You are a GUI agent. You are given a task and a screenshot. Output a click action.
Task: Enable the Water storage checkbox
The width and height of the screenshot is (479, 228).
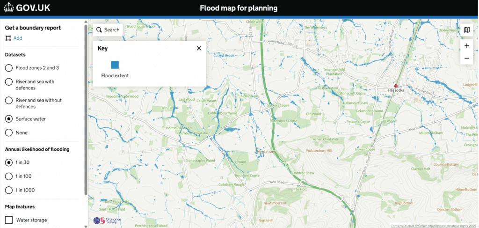click(x=9, y=220)
